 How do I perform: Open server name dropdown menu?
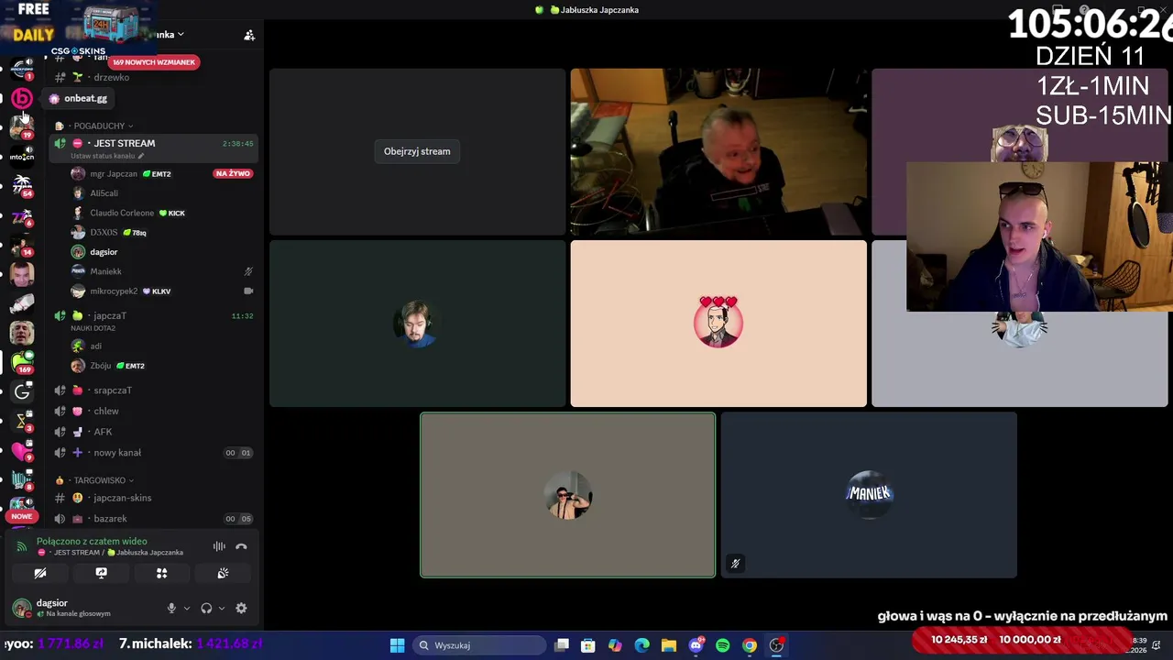point(170,35)
